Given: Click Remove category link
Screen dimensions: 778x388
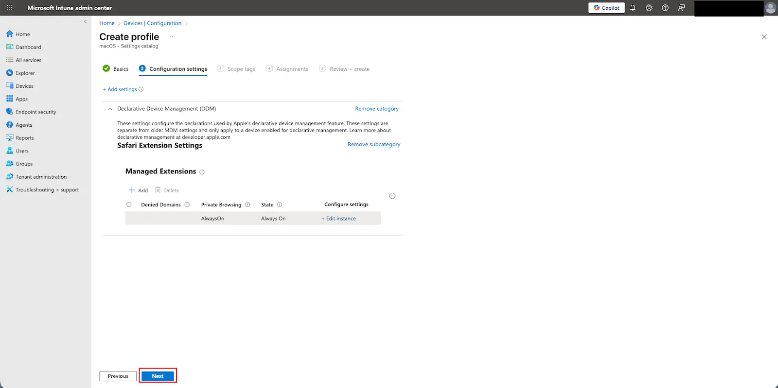Looking at the screenshot, I should tap(377, 109).
